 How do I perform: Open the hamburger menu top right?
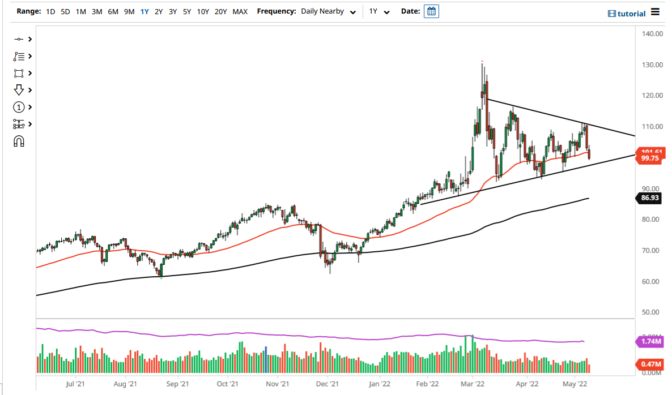coord(656,11)
